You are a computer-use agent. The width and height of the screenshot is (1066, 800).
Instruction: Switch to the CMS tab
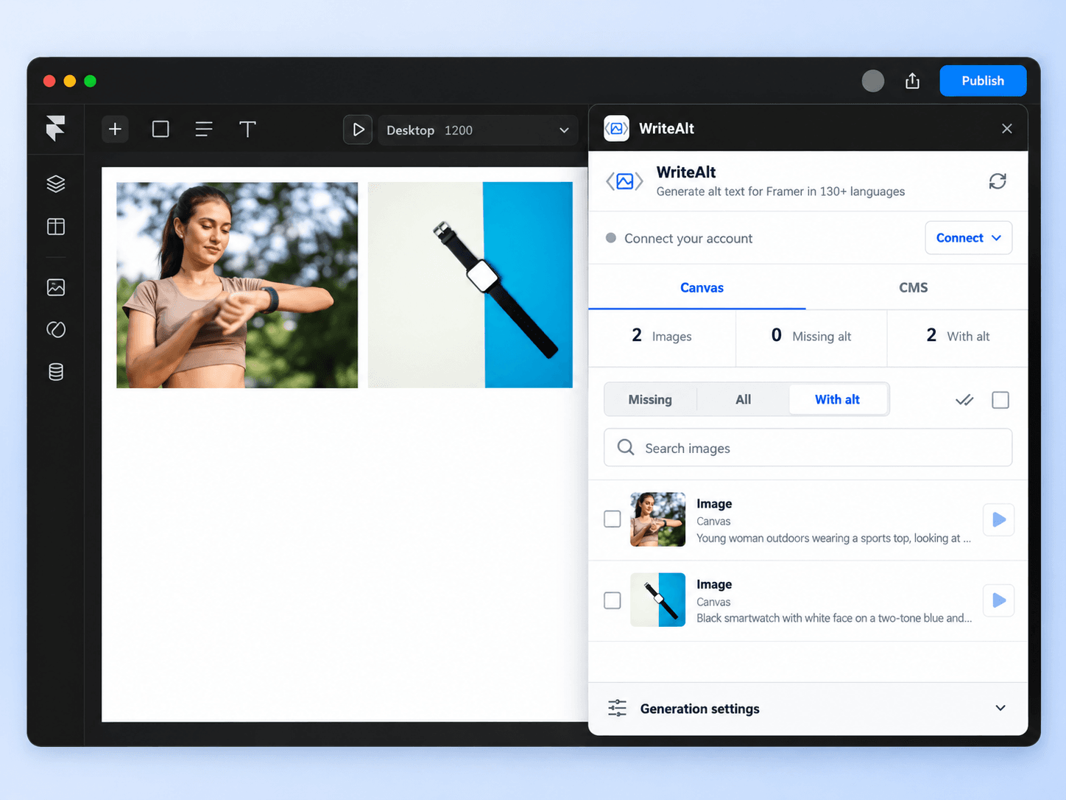(914, 287)
